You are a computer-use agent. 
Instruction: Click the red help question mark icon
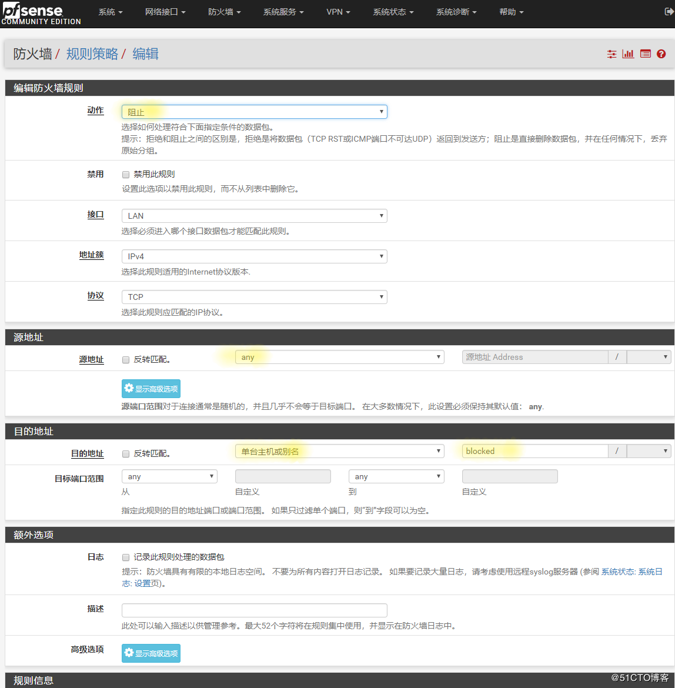point(661,54)
